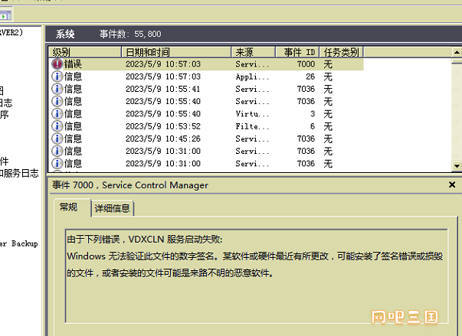Screen dimensions: 462x336
Task: Sort by the 级别 column header
Action: (x=85, y=52)
